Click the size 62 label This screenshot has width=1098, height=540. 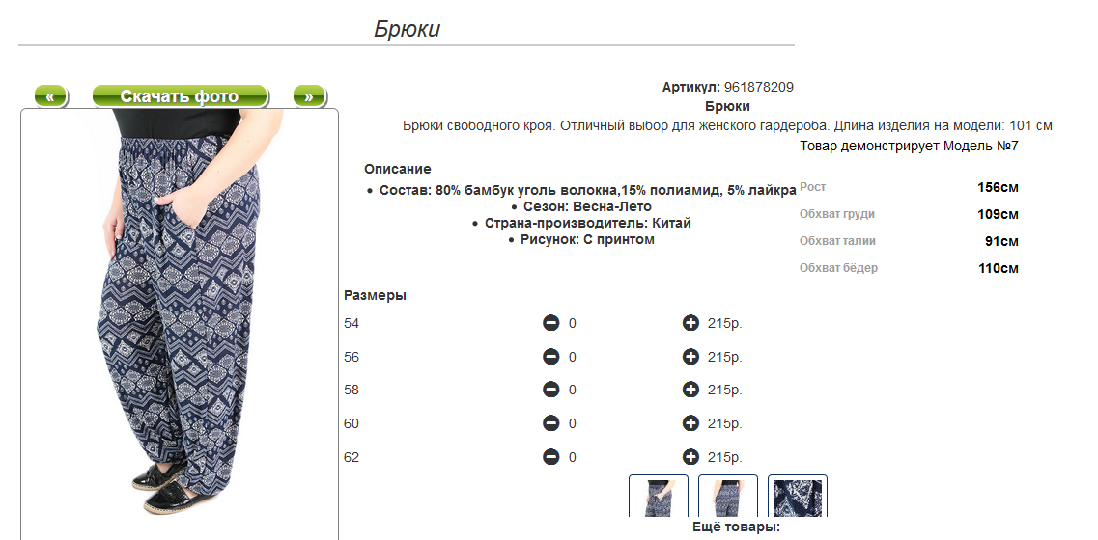pyautogui.click(x=352, y=457)
